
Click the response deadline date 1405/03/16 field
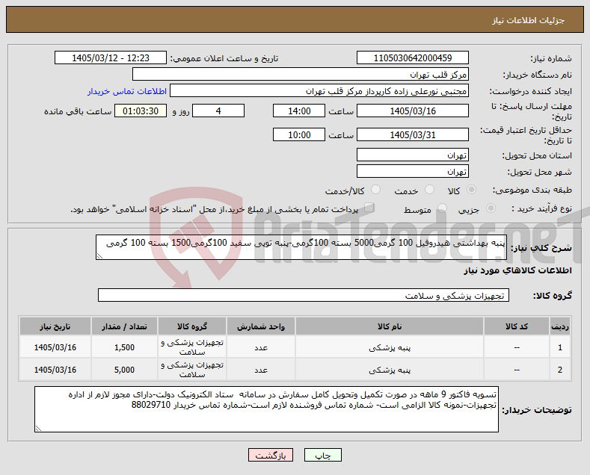click(412, 111)
